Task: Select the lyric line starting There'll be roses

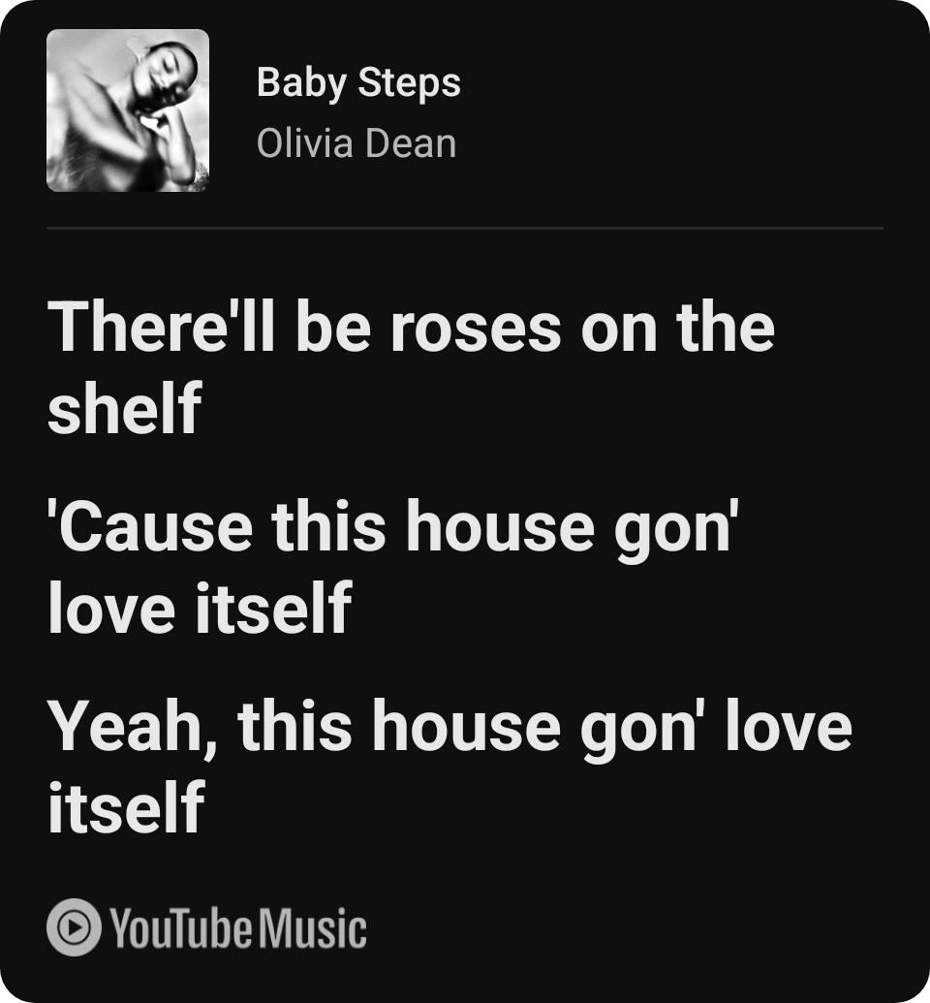Action: point(412,367)
